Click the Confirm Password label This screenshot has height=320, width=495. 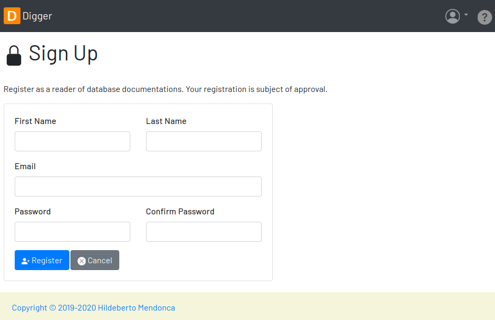(180, 211)
